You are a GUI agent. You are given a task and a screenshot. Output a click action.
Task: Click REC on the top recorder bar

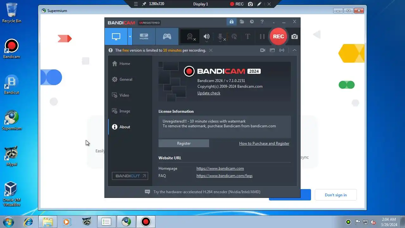tap(237, 4)
